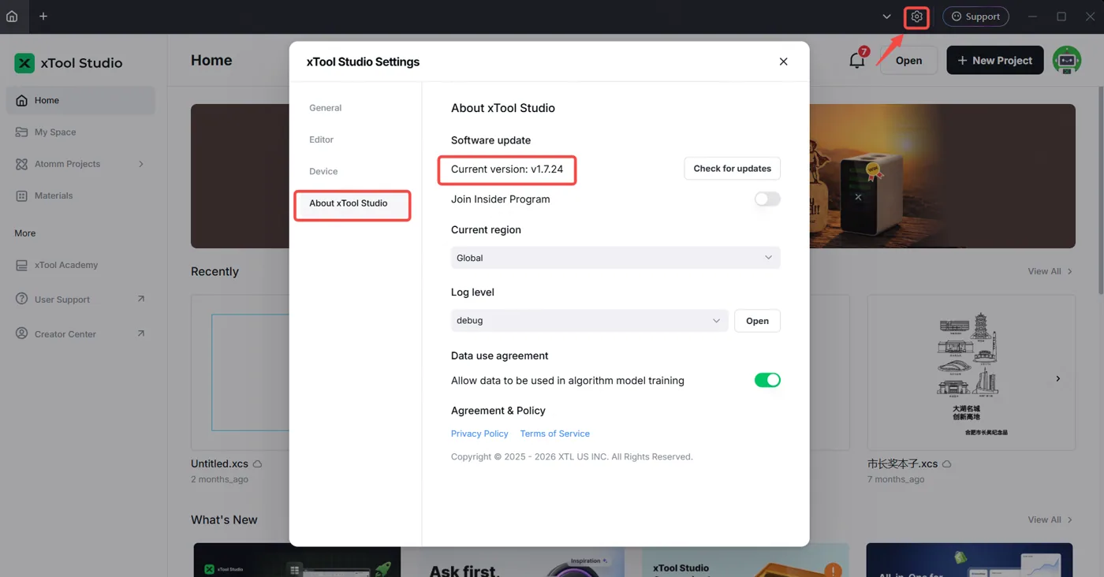Click View All for Recently section
1104x577 pixels.
tap(1050, 271)
